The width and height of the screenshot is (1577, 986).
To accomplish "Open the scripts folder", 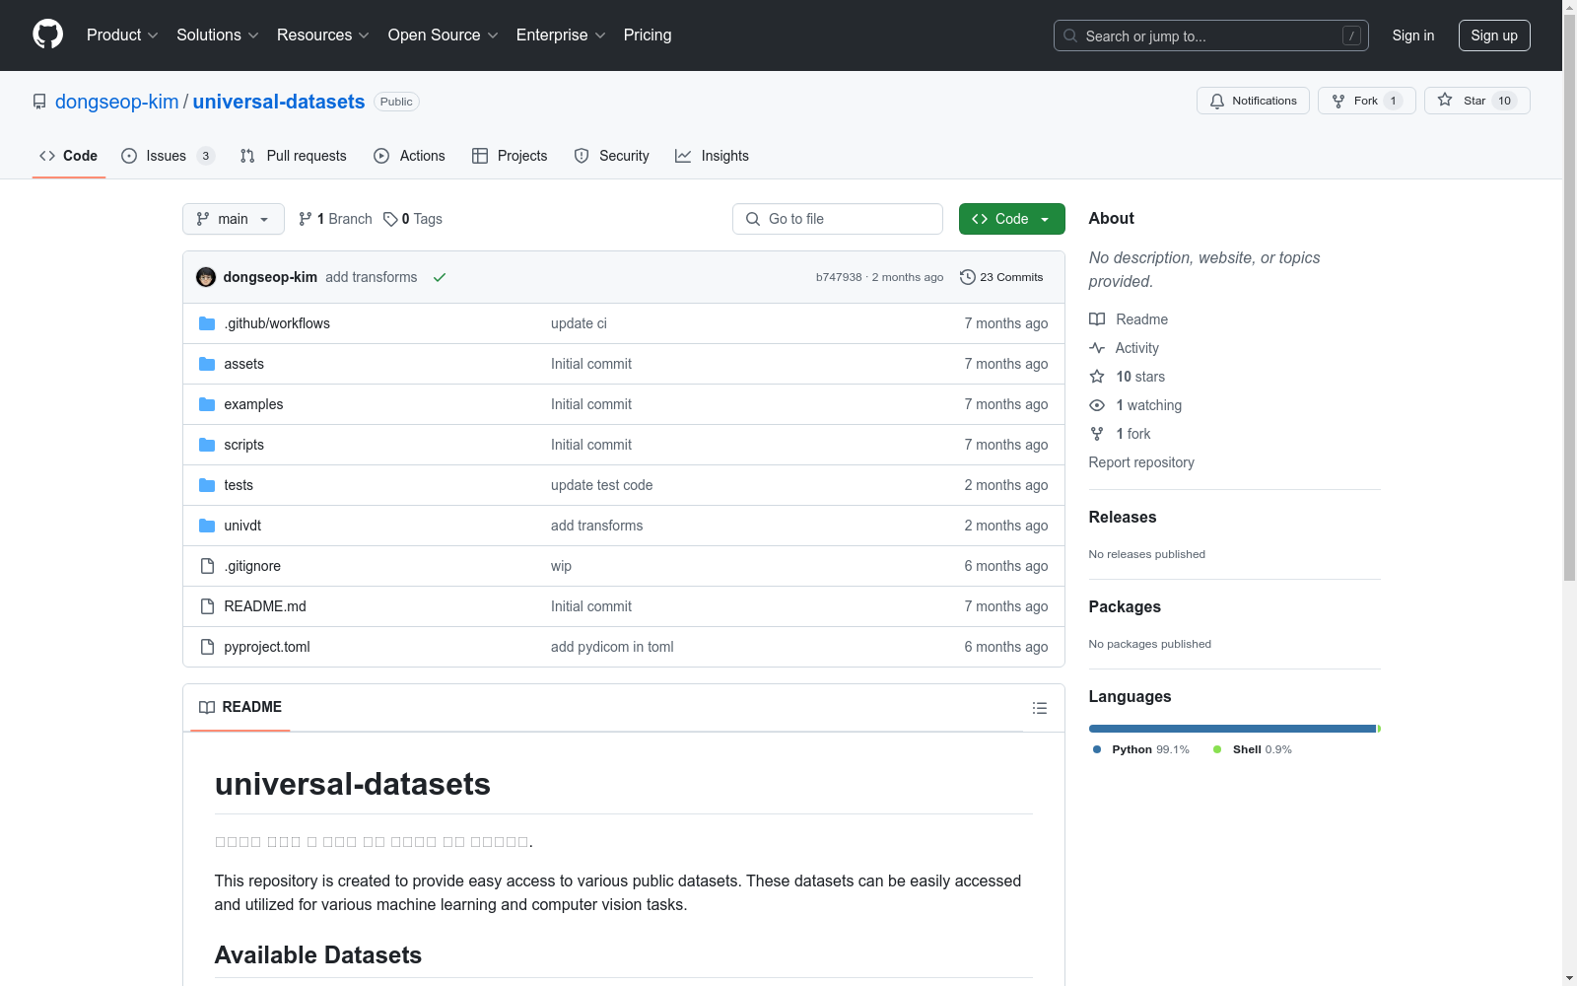I will (243, 445).
